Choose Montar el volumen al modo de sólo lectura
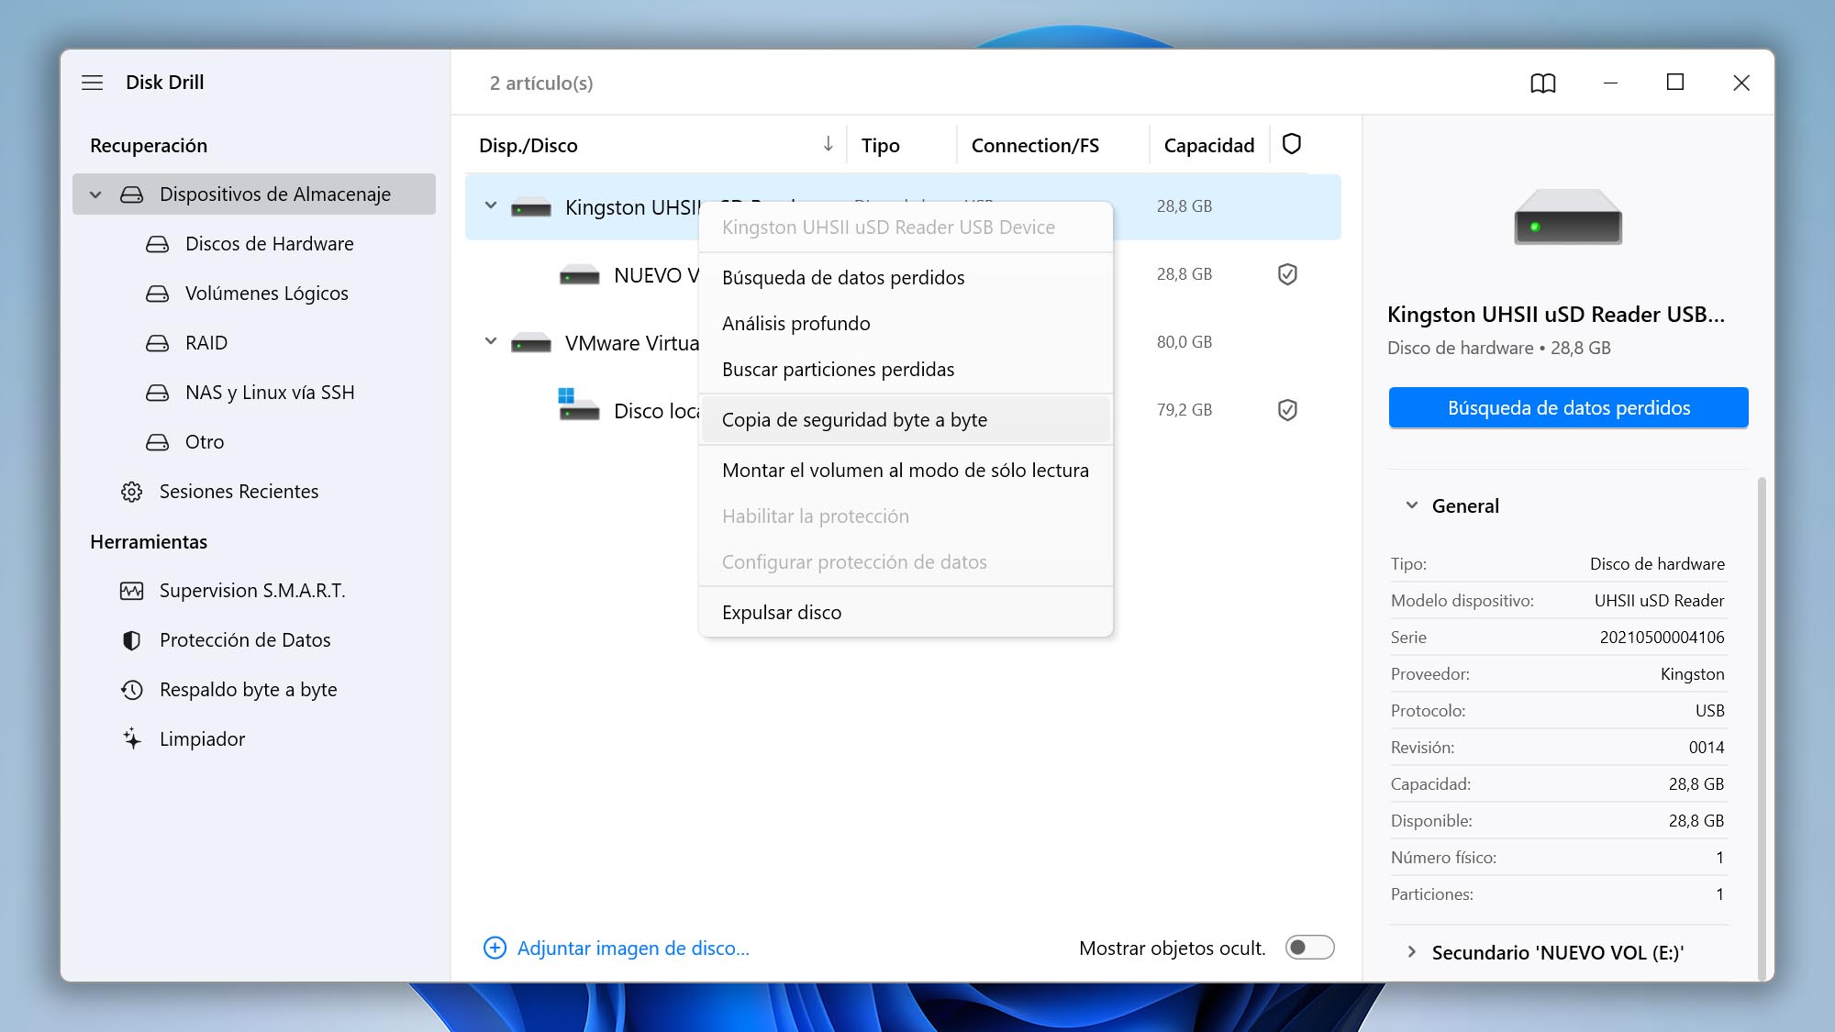The image size is (1835, 1032). click(905, 471)
